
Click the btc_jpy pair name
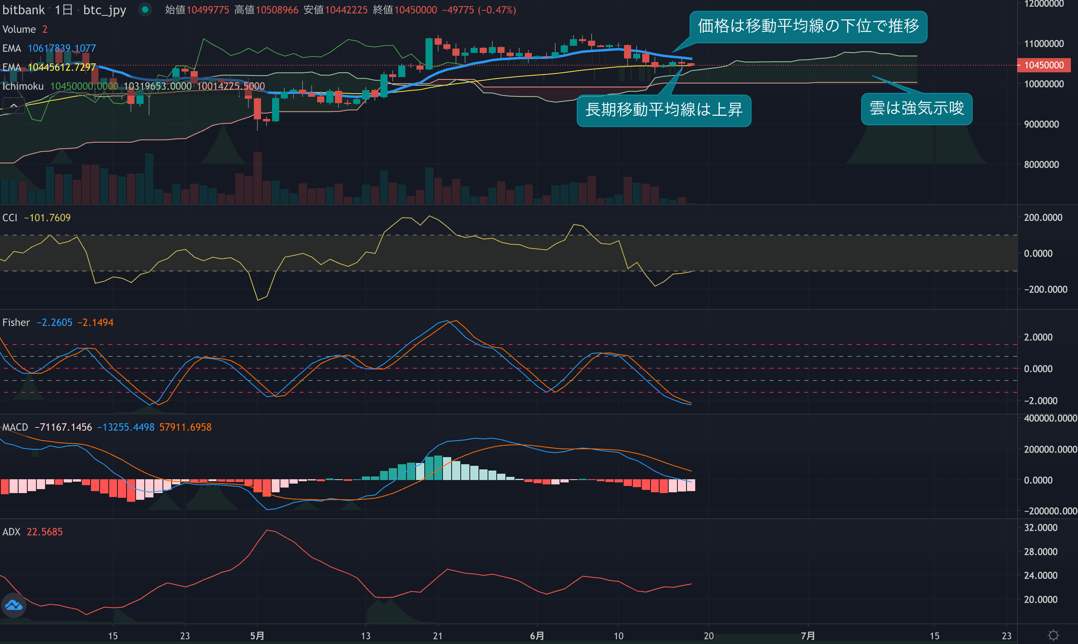[104, 9]
